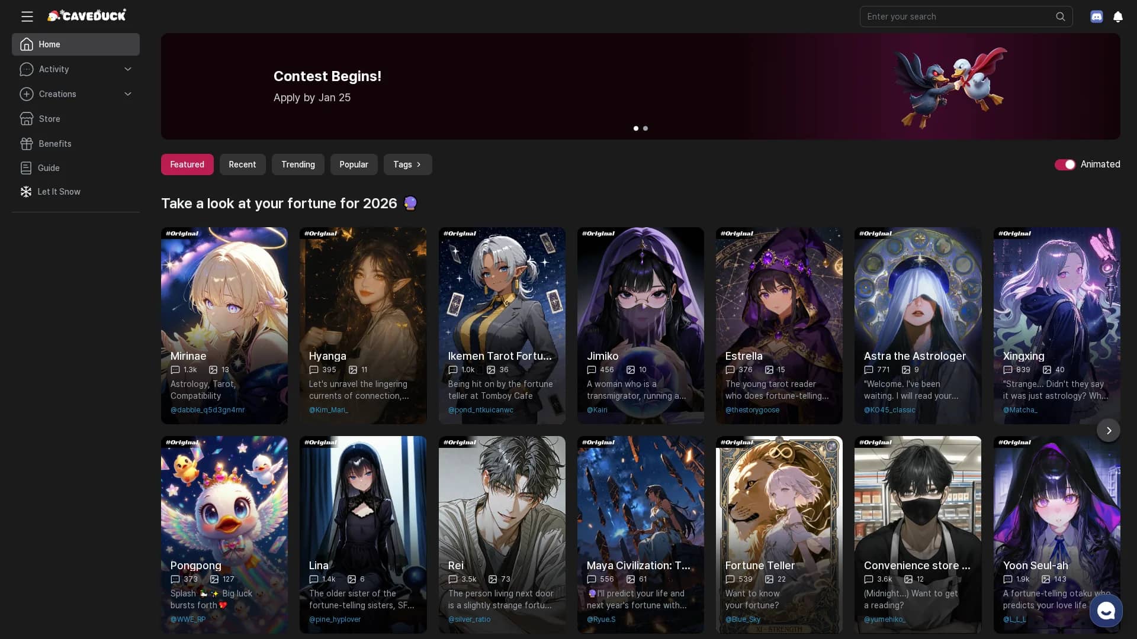Image resolution: width=1137 pixels, height=639 pixels.
Task: Visit @pine_hyplover creator page
Action: click(x=335, y=619)
